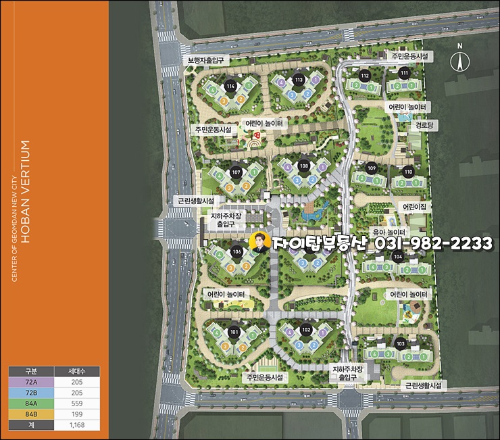The height and width of the screenshot is (440, 500).
Task: Click purple unit 1 circle of building 102
Action: click(x=323, y=333)
